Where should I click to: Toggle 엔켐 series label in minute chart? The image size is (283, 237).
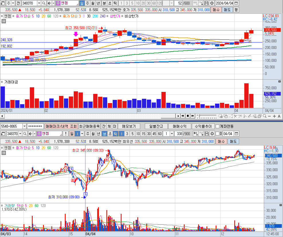pyautogui.click(x=7, y=148)
